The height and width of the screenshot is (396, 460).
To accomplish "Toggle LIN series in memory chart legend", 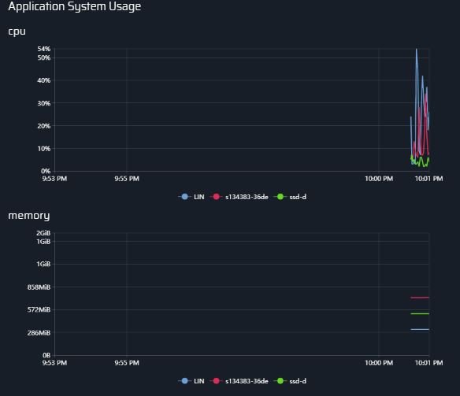I will coord(191,381).
